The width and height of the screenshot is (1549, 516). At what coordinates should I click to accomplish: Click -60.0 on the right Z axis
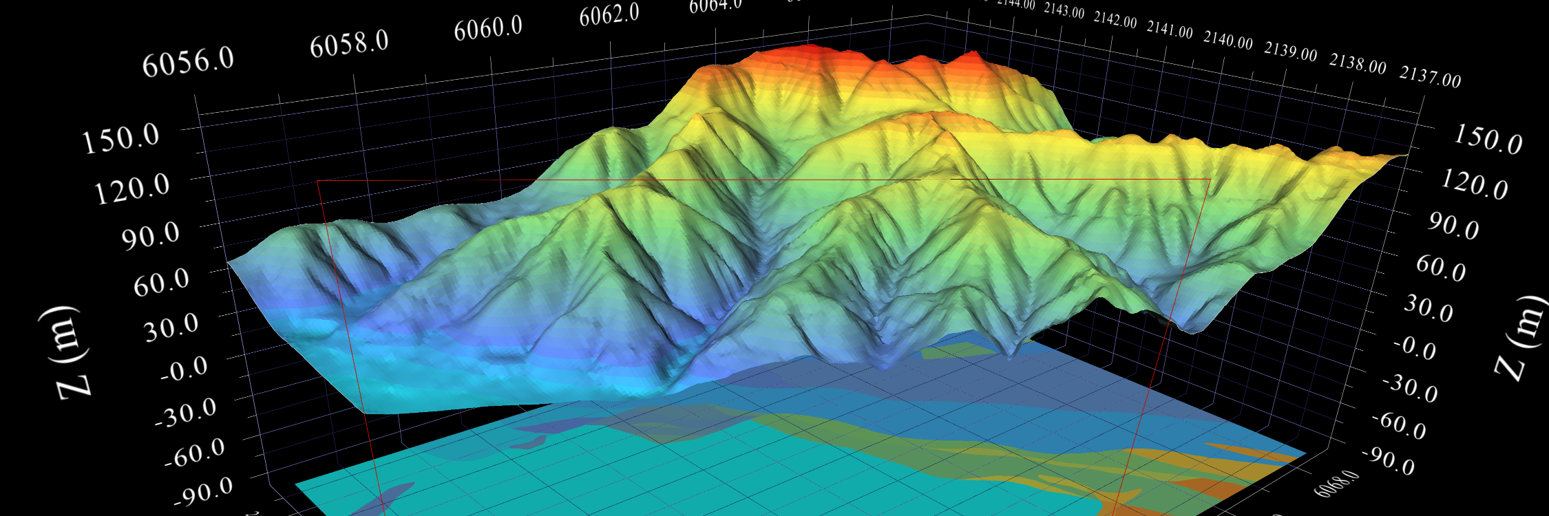(x=1399, y=427)
